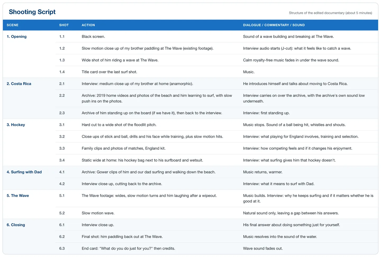Select the "1. Opening" scene label

click(17, 36)
